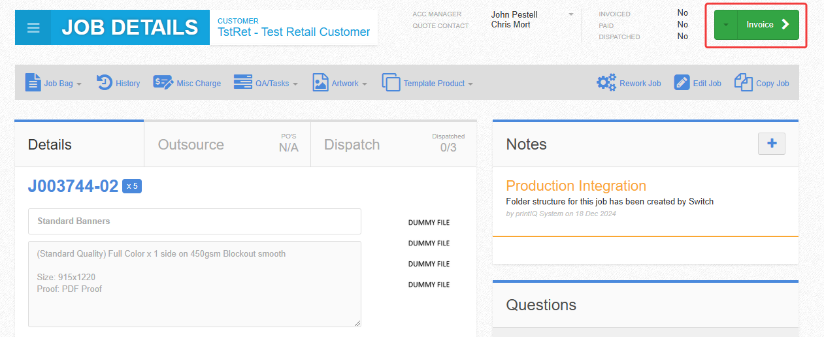Expand the account manager dropdown arrow
The height and width of the screenshot is (337, 824).
tap(570, 14)
